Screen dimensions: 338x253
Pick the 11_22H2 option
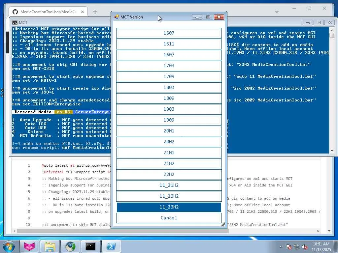(x=169, y=196)
